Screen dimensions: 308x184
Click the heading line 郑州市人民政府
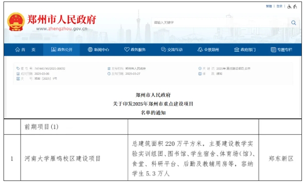(x=153, y=95)
